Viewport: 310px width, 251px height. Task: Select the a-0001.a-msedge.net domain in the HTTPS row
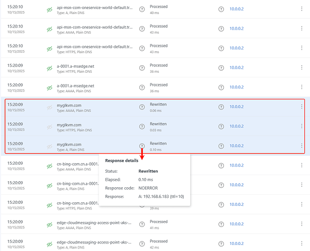click(x=75, y=66)
